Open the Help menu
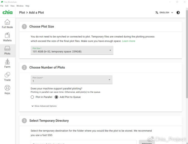The height and width of the screenshot is (144, 188). 27,6
